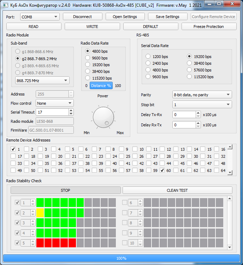This screenshot has height=265, width=243.
Task: Open the Flow control dropdown
Action: point(54,103)
